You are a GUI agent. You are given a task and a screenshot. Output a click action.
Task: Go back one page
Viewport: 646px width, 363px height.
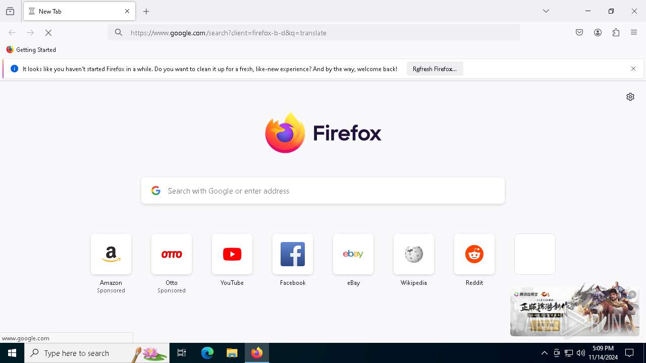tap(12, 33)
